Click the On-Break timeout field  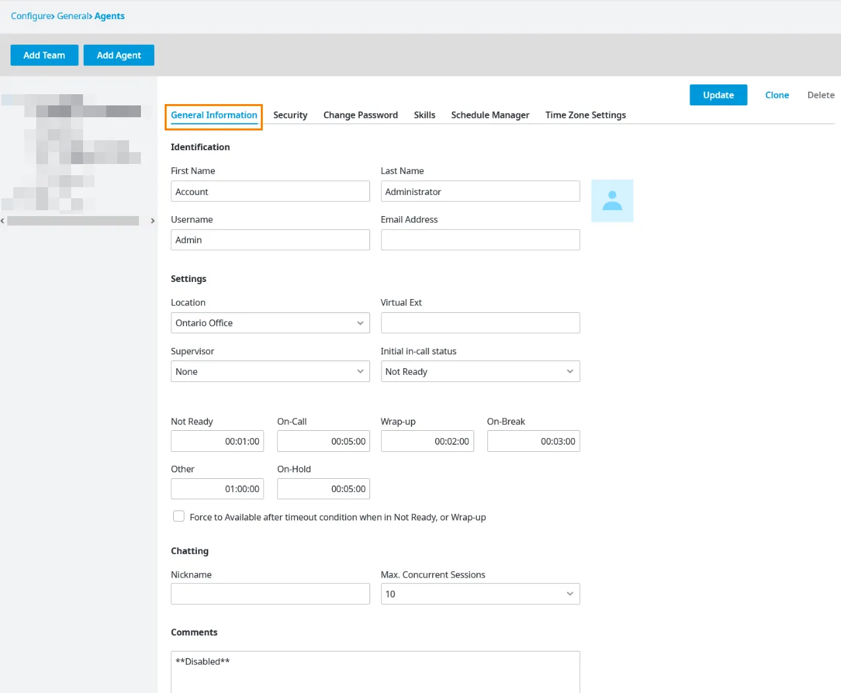533,441
